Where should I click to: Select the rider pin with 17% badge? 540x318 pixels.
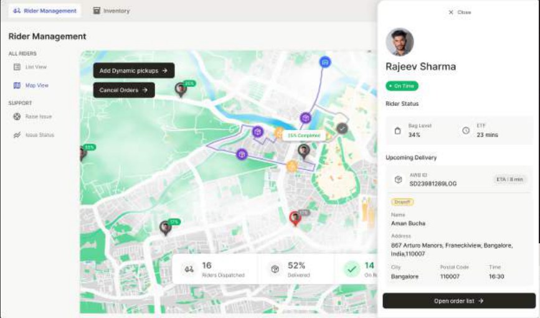click(166, 228)
